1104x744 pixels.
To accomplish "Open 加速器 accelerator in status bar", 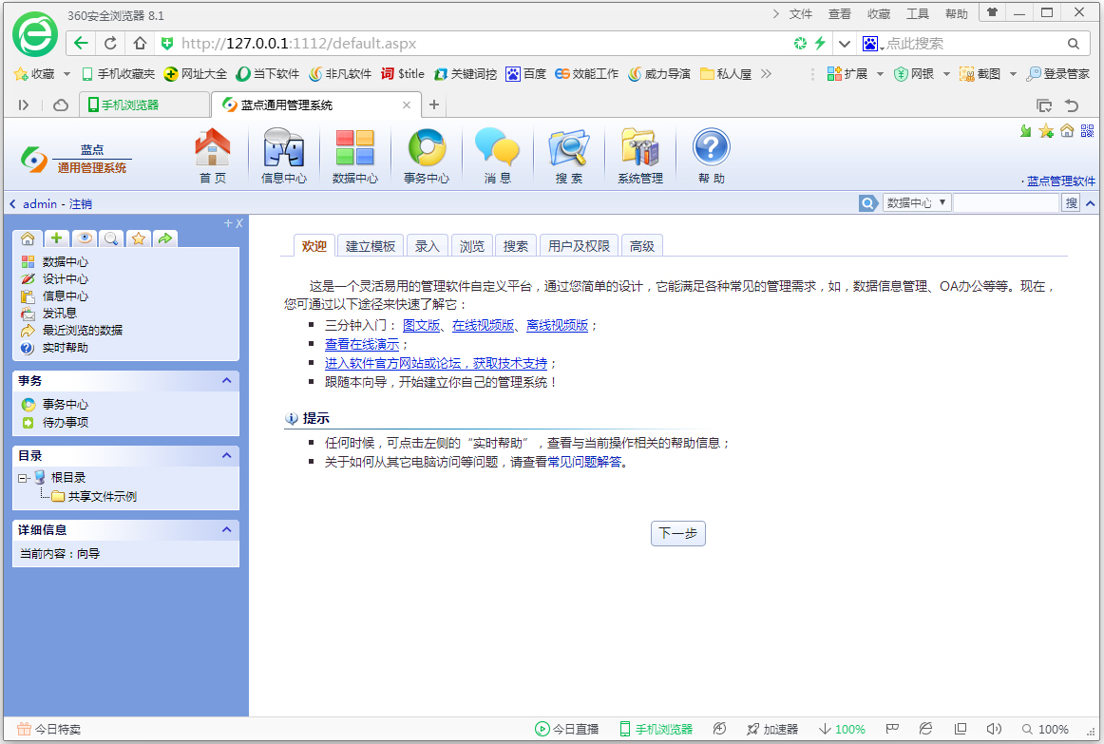I will click(772, 729).
